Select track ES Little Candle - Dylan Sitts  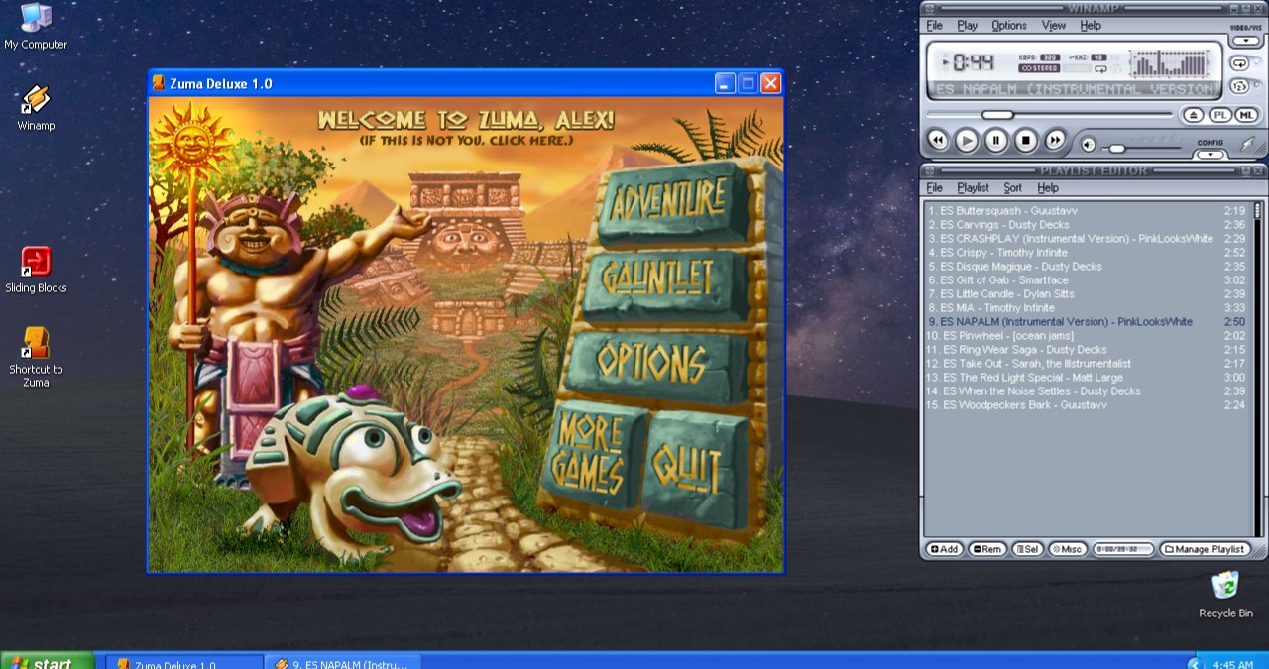(x=1087, y=294)
